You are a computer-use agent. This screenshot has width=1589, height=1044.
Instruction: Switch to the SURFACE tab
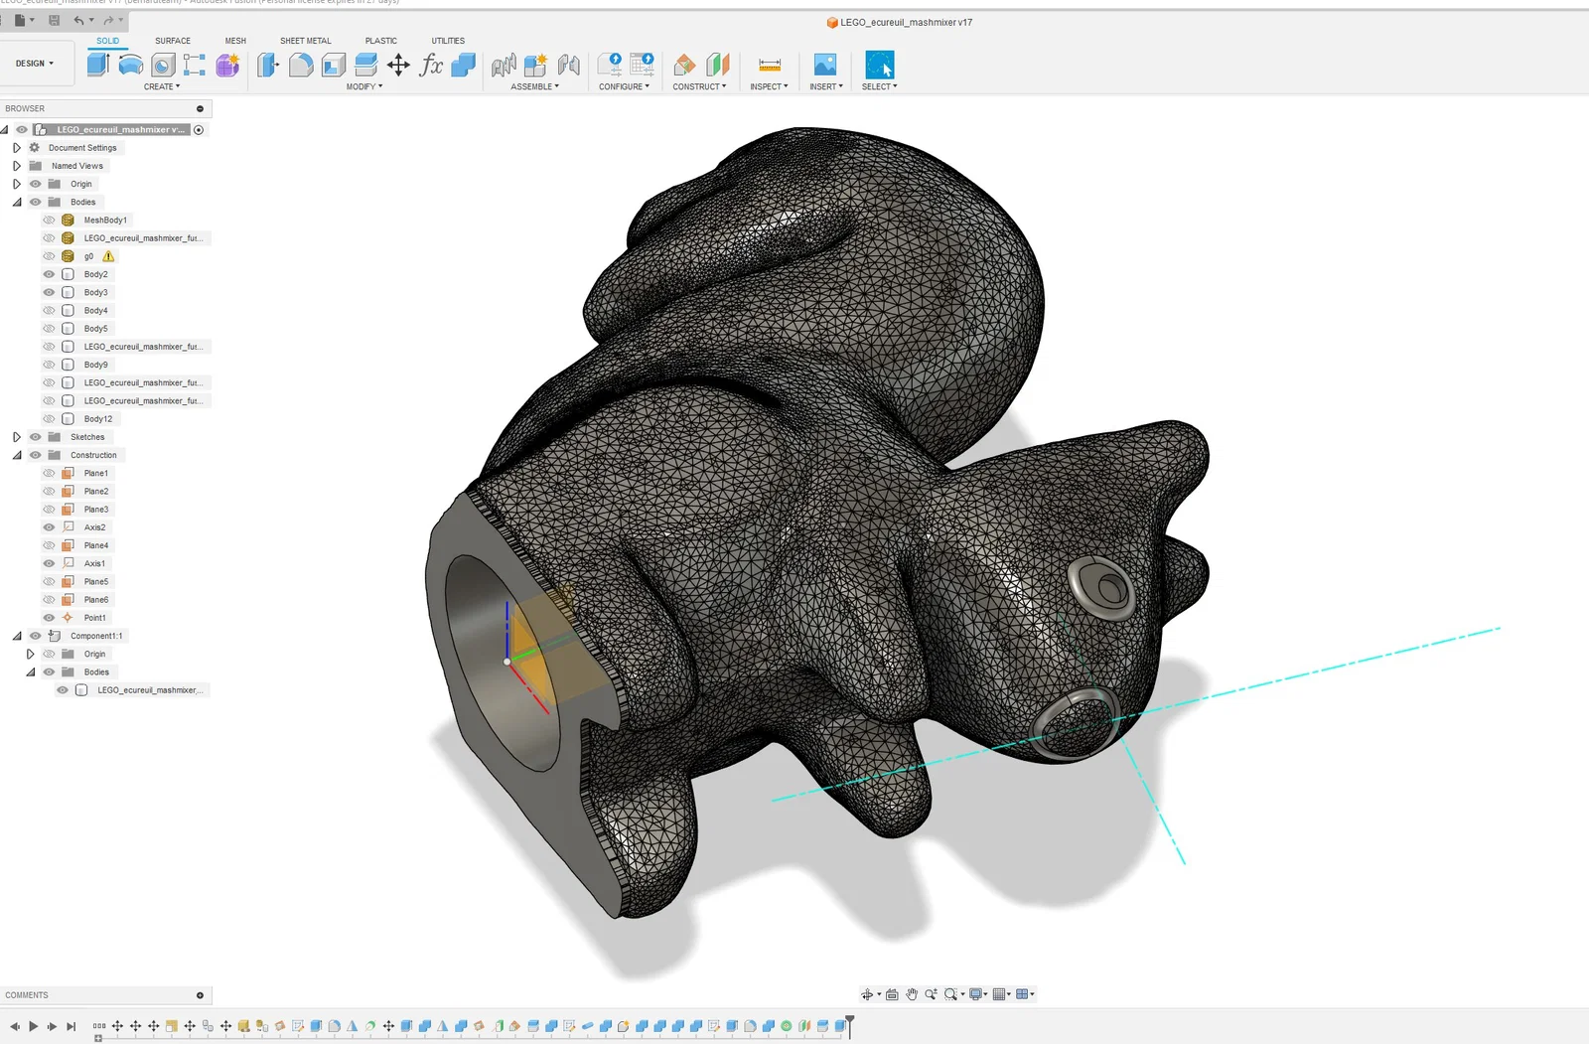coord(173,41)
